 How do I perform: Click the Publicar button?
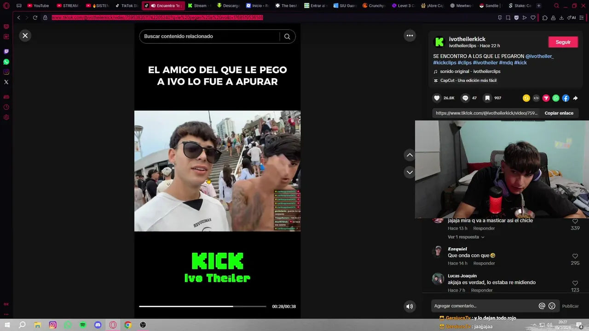(x=570, y=306)
